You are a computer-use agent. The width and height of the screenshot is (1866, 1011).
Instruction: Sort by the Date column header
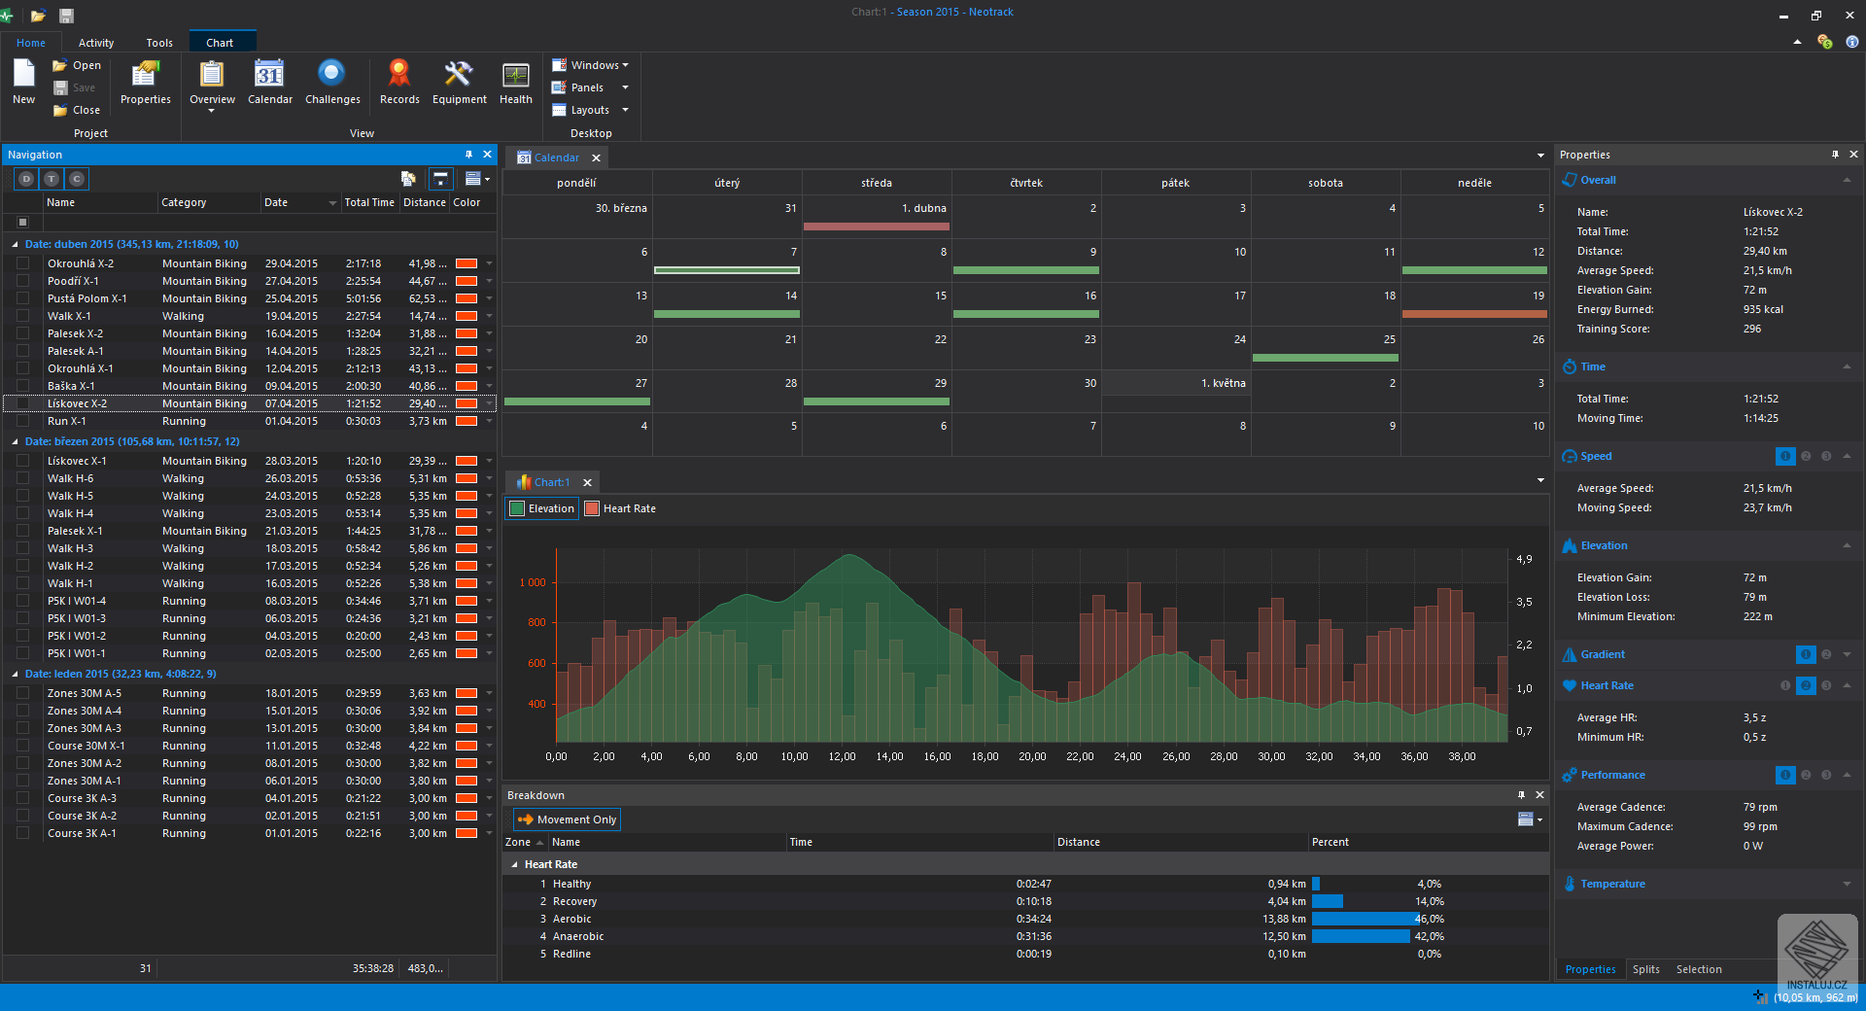pos(300,202)
